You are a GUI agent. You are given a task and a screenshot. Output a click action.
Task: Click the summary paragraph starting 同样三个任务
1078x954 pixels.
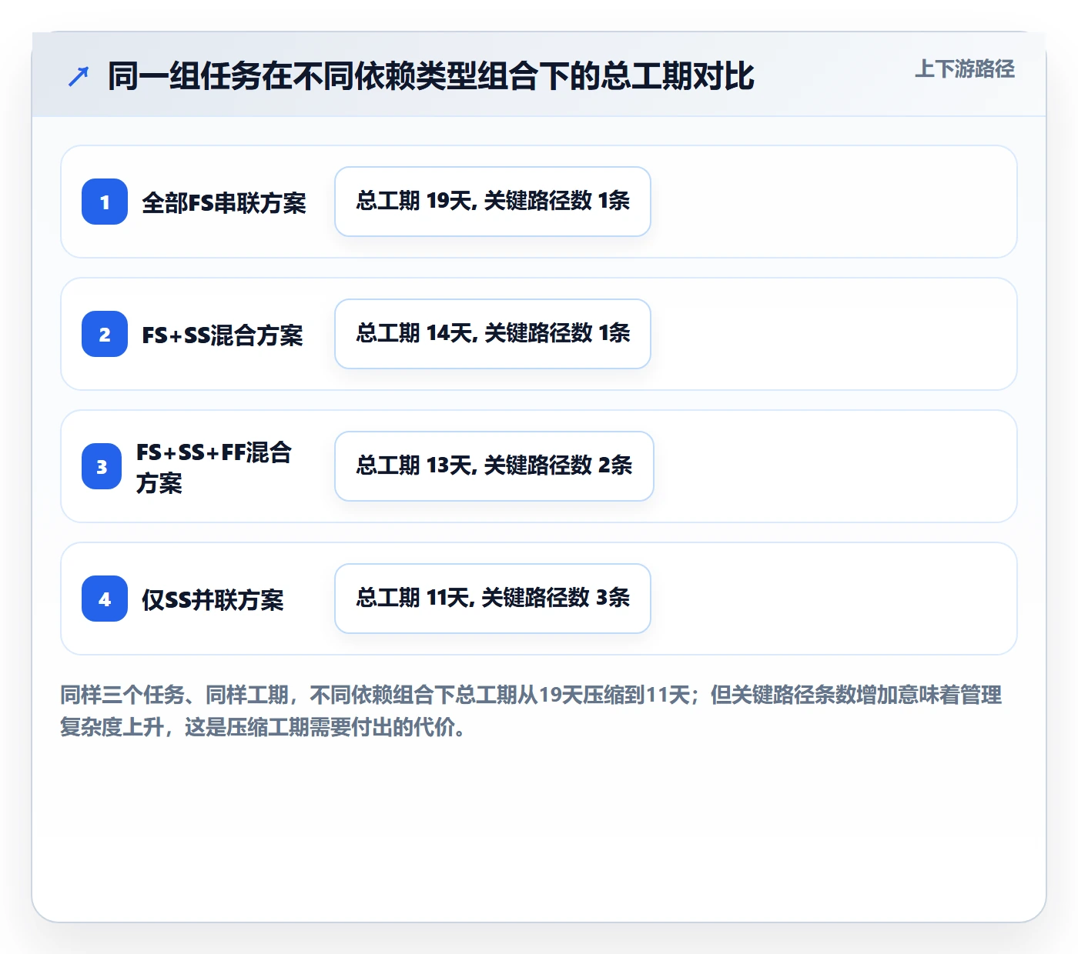click(531, 711)
